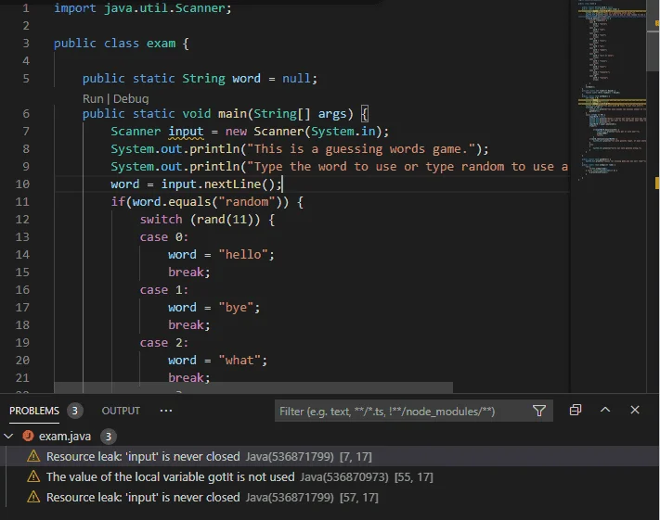The height and width of the screenshot is (520, 660).
Task: Click 'null' on line 5
Action: pos(296,79)
